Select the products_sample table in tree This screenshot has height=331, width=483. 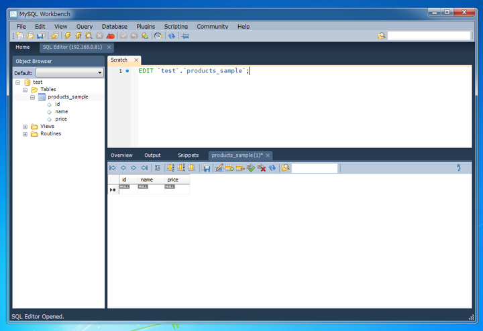tap(68, 97)
